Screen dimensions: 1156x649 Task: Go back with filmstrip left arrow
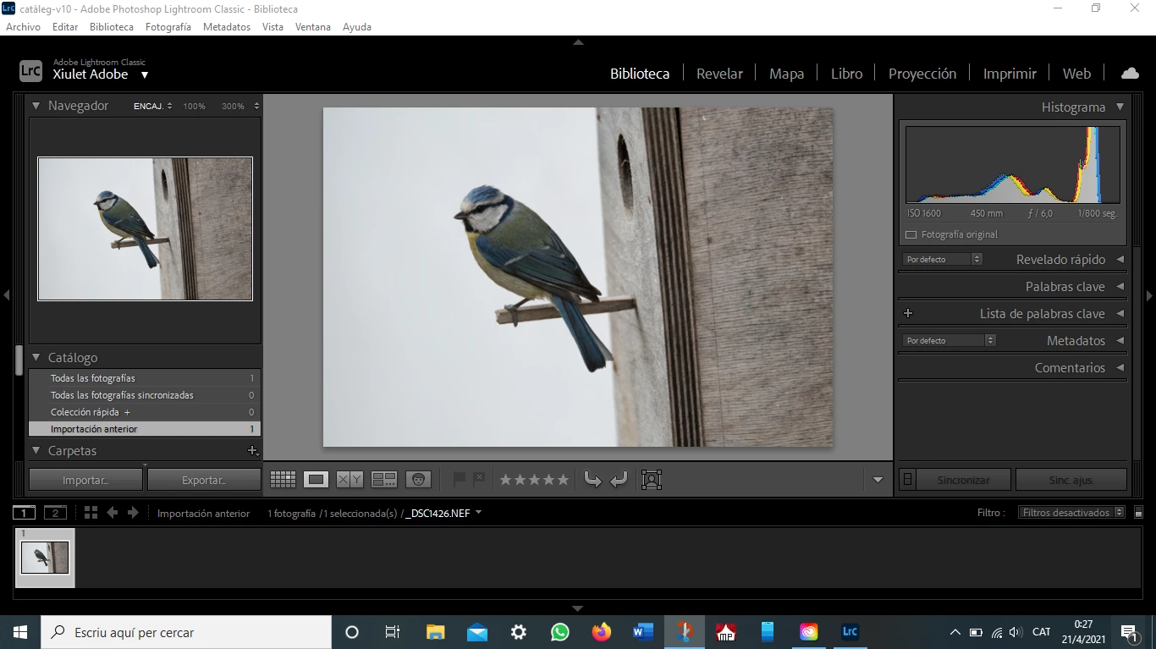112,513
